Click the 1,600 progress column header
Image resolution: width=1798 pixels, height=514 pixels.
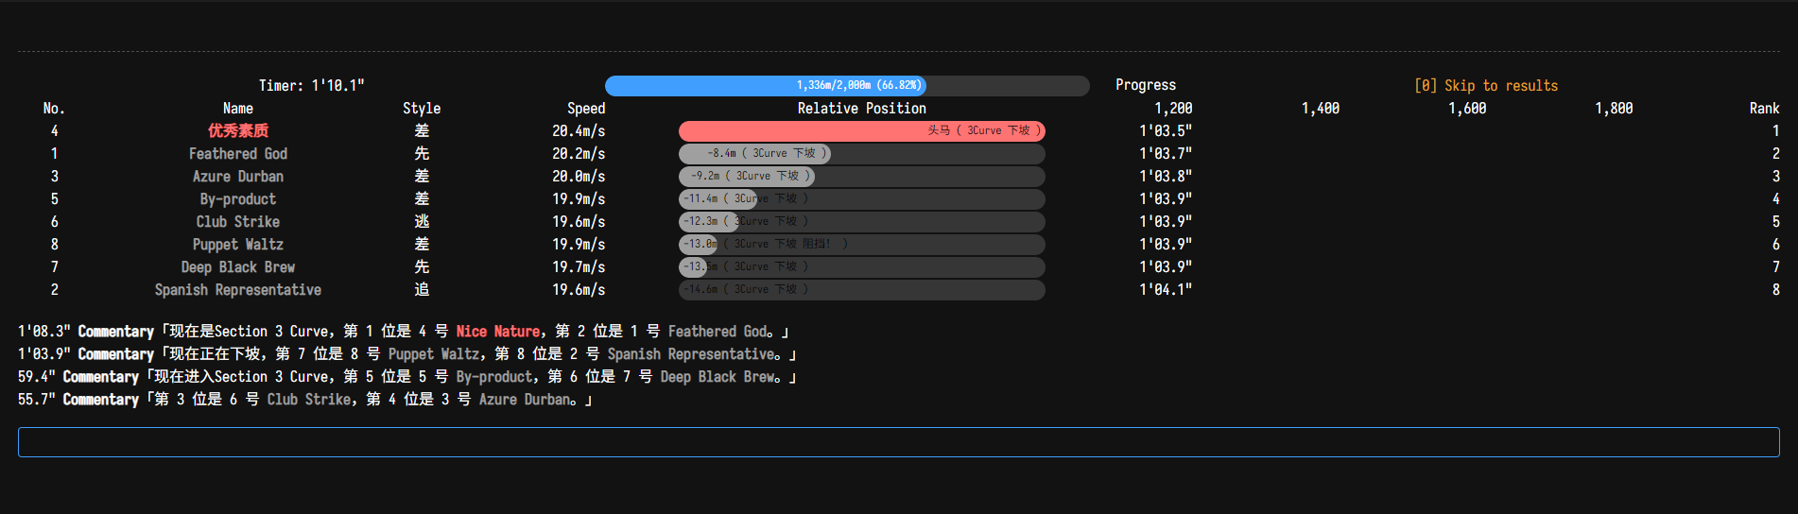[1467, 109]
